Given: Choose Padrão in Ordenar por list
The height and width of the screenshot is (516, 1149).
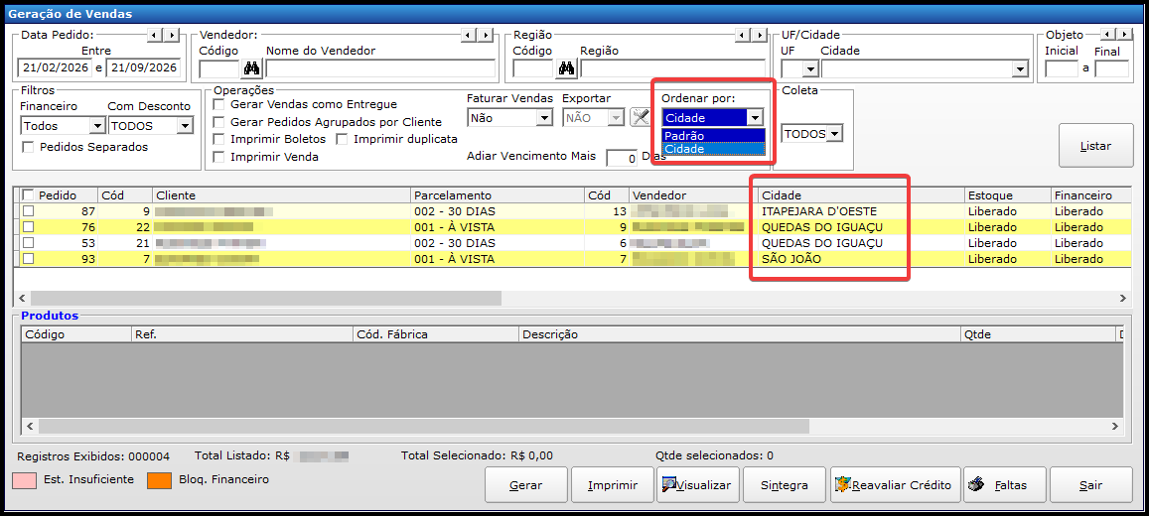Looking at the screenshot, I should (713, 136).
